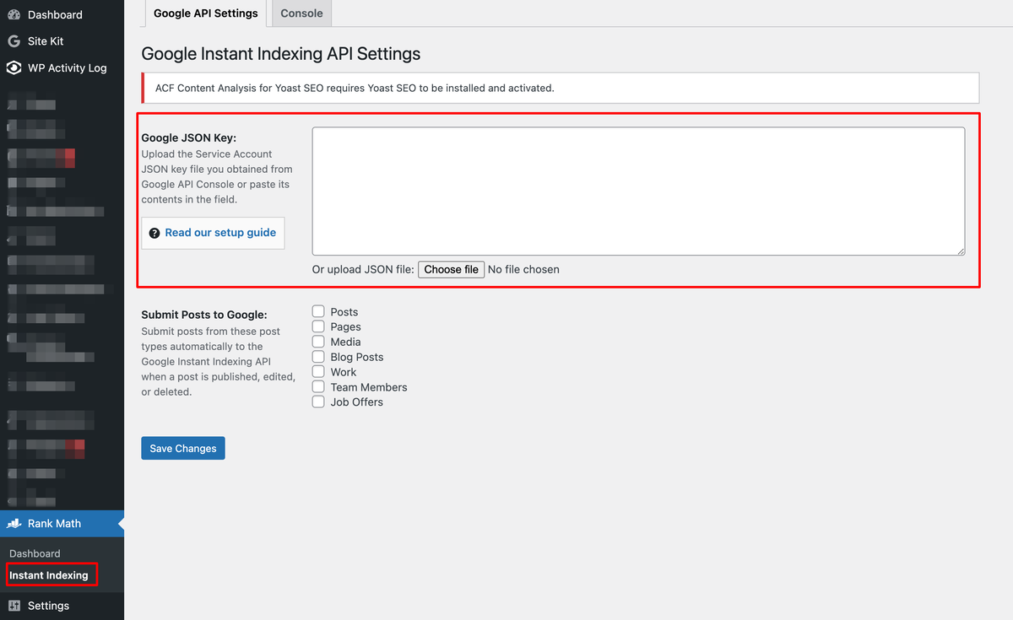Focus the Google JSON Key text area

point(638,191)
